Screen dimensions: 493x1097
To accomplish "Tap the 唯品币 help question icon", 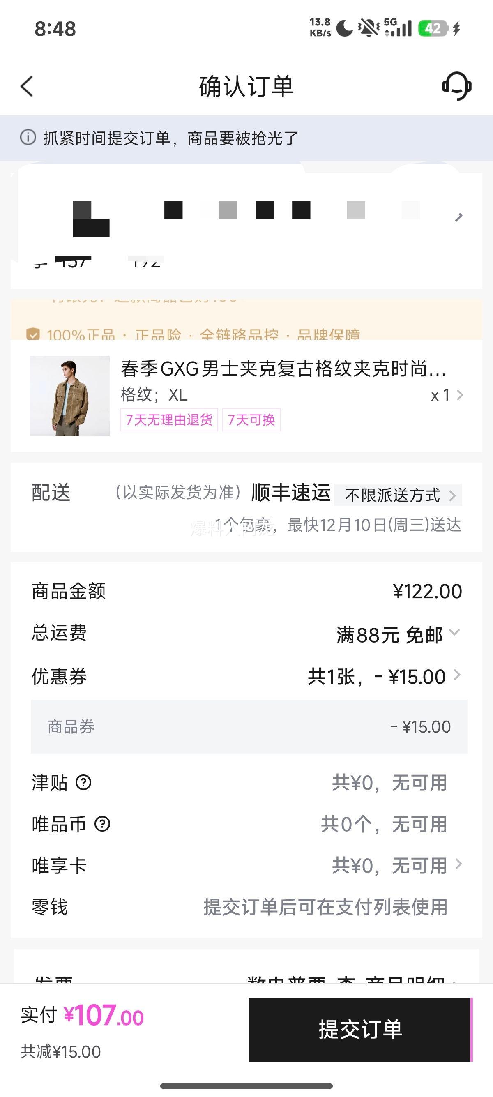I will pyautogui.click(x=102, y=824).
